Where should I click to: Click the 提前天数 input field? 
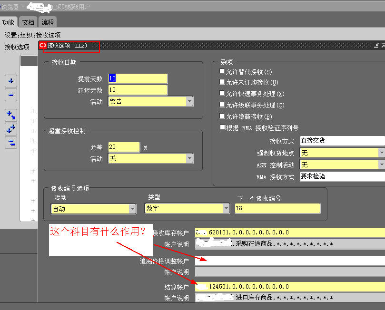pyautogui.click(x=138, y=78)
